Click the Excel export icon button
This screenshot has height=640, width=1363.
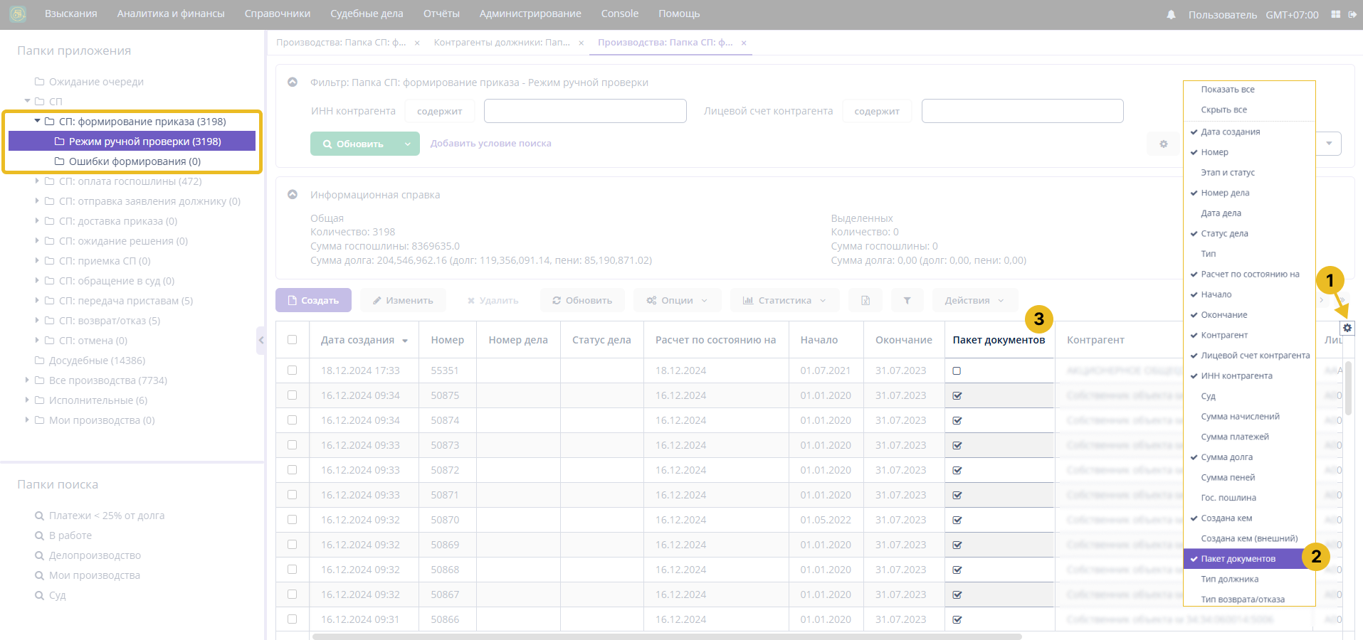[x=865, y=301]
